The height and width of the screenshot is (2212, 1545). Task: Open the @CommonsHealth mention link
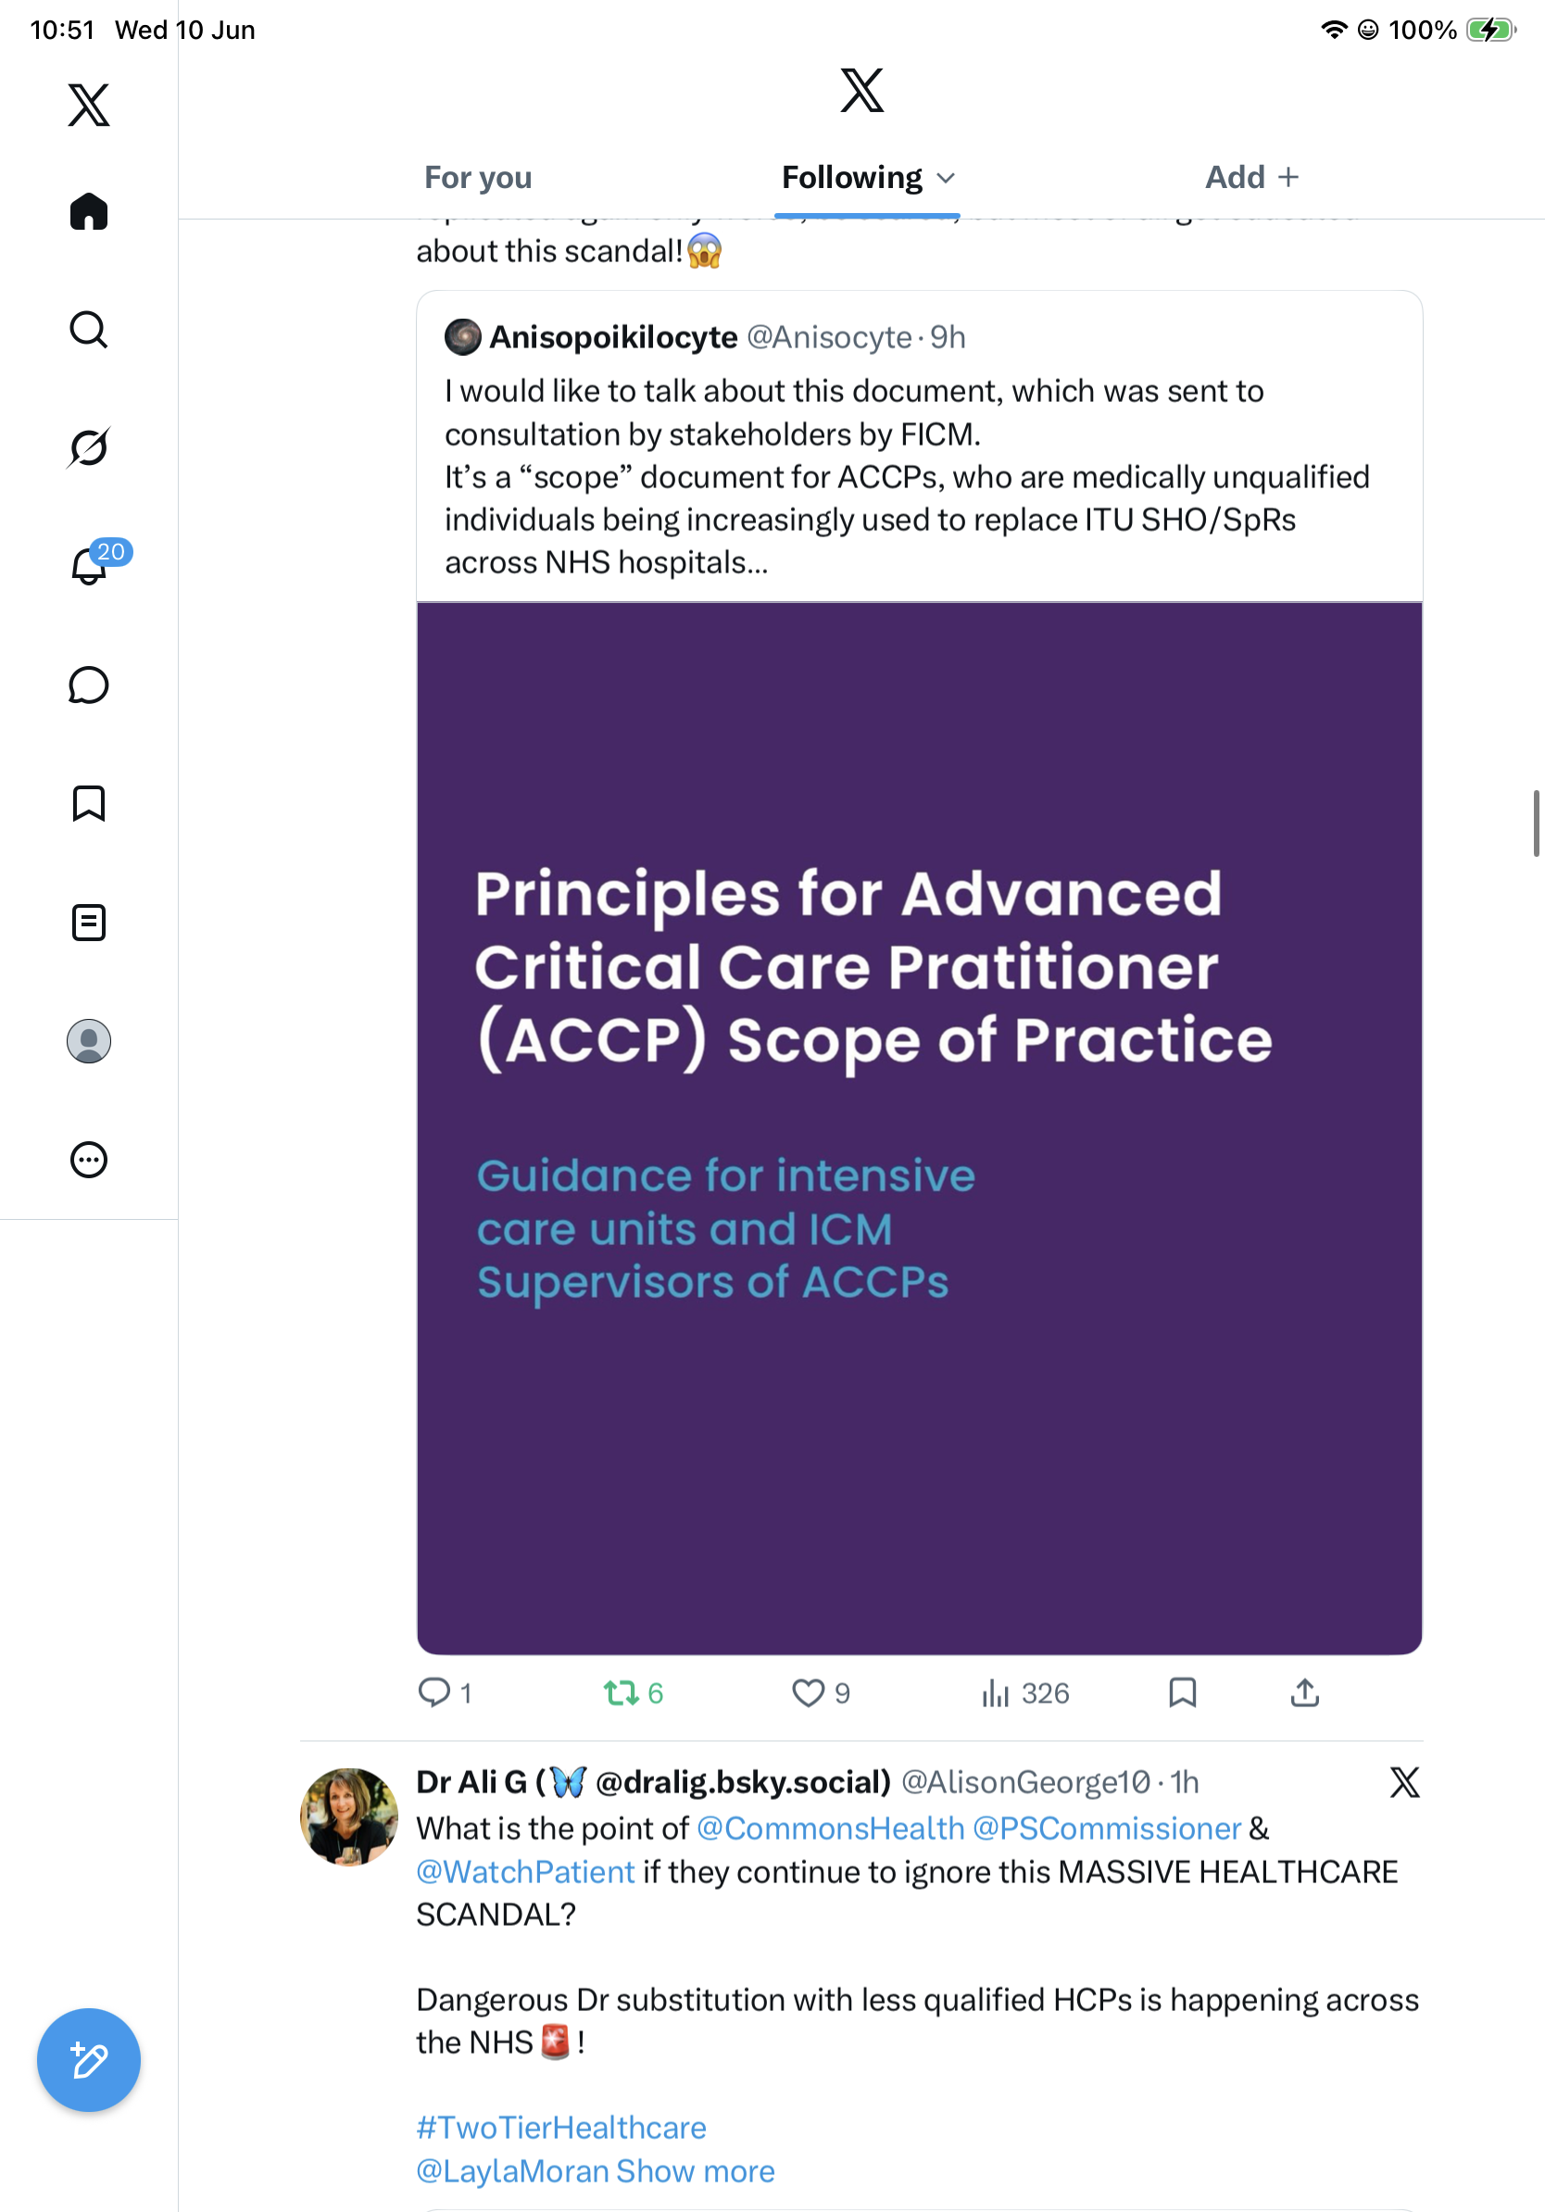830,1828
